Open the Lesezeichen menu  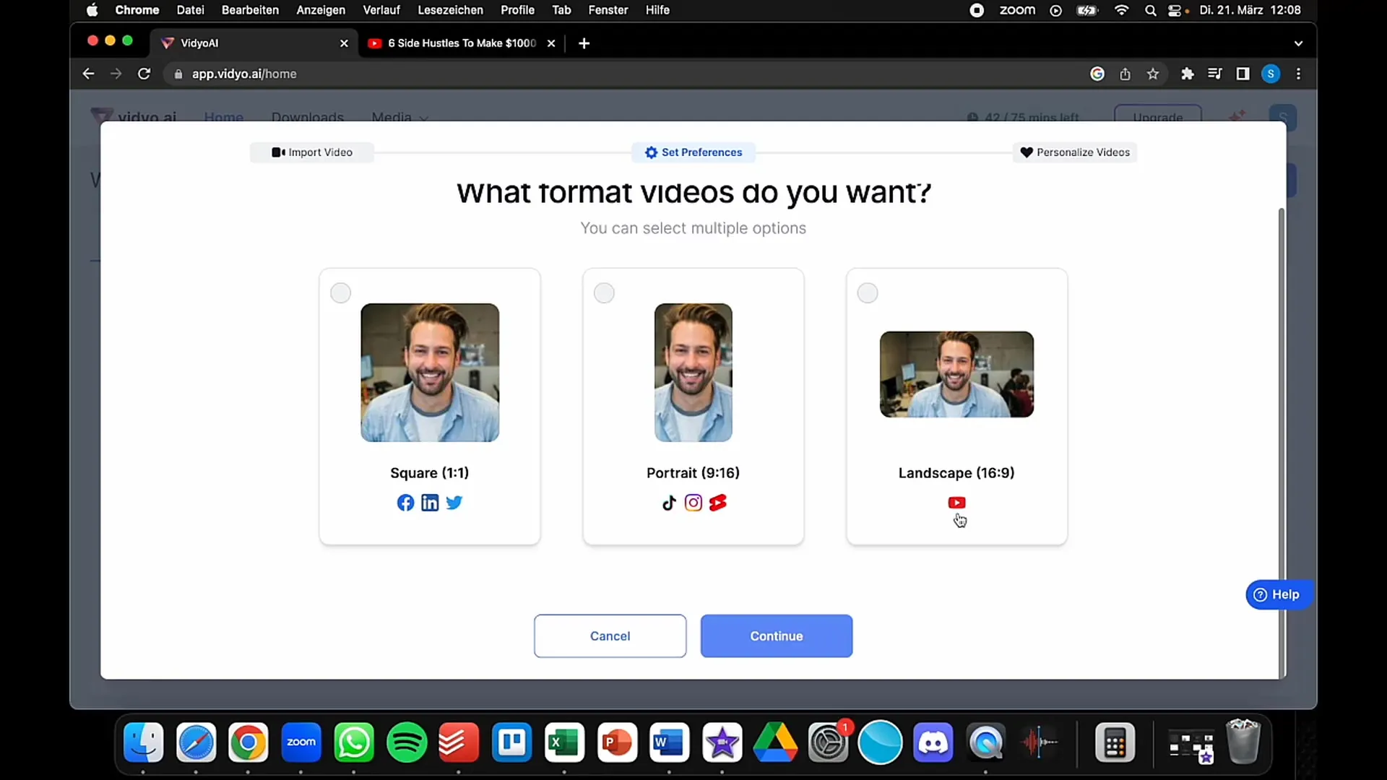[450, 10]
